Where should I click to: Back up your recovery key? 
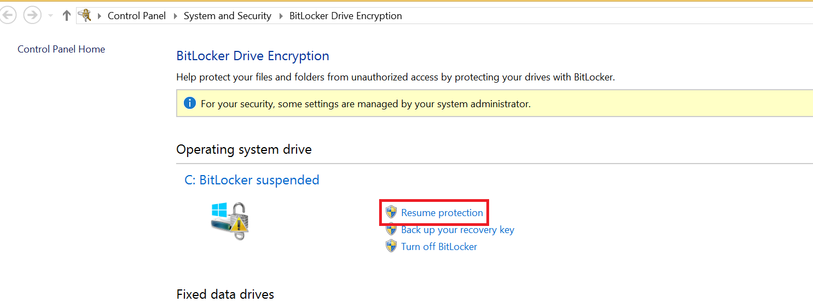pyautogui.click(x=458, y=230)
